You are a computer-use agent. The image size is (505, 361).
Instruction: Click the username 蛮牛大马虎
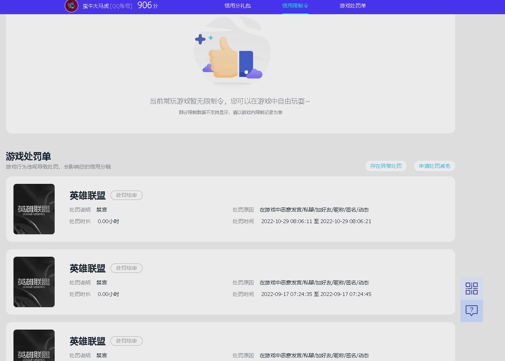(96, 6)
